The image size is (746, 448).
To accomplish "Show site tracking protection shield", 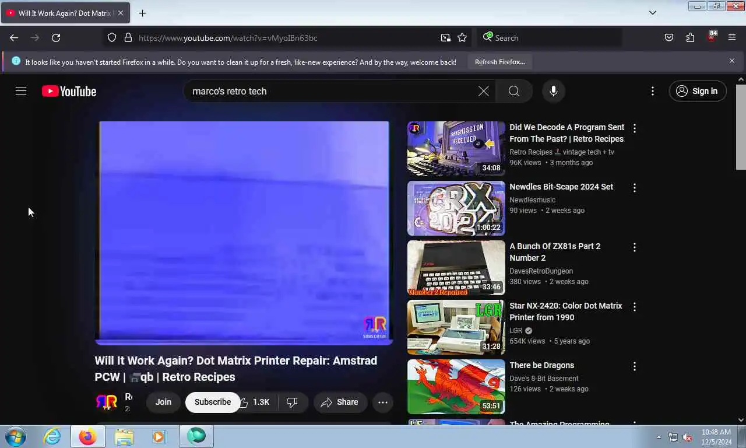I will [112, 38].
